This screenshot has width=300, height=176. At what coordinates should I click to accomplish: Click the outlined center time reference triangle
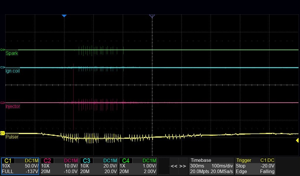[x=152, y=16]
